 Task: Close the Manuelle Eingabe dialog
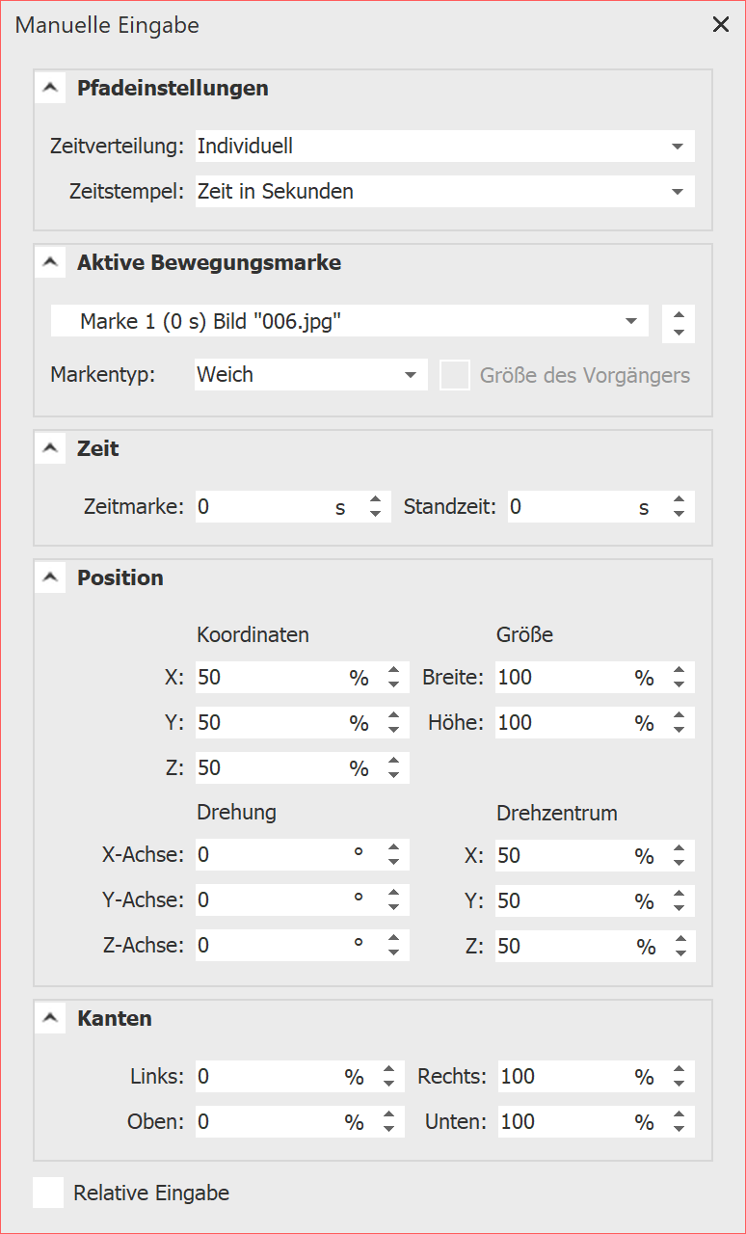click(x=721, y=25)
